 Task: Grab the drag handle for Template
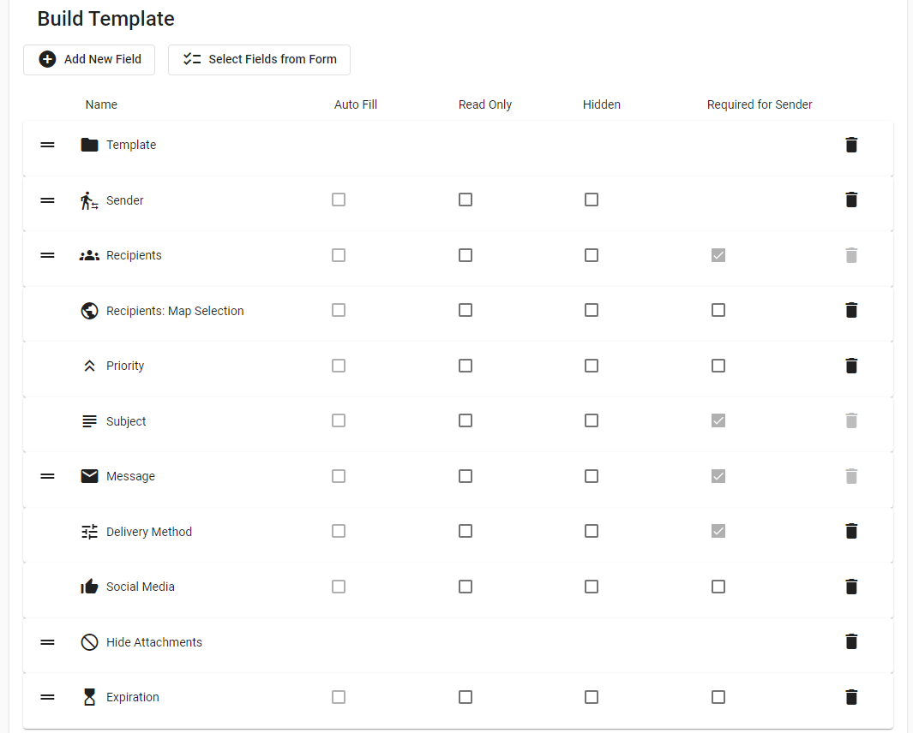coord(47,145)
